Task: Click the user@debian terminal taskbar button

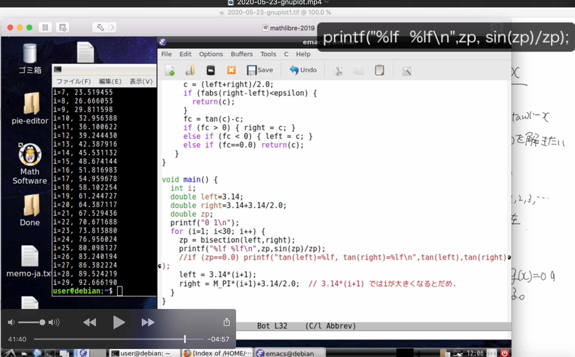Action: pos(145,353)
